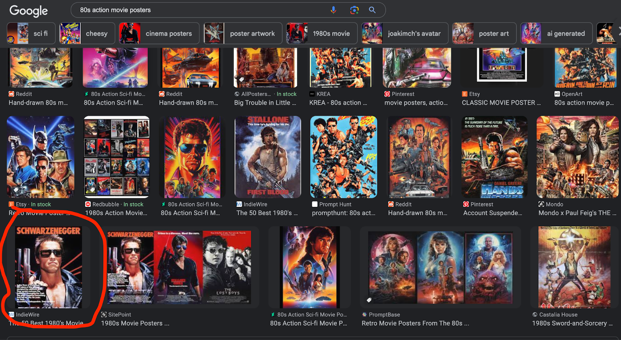The height and width of the screenshot is (340, 621).
Task: Click the AllPosters source favicon
Action: 237,94
